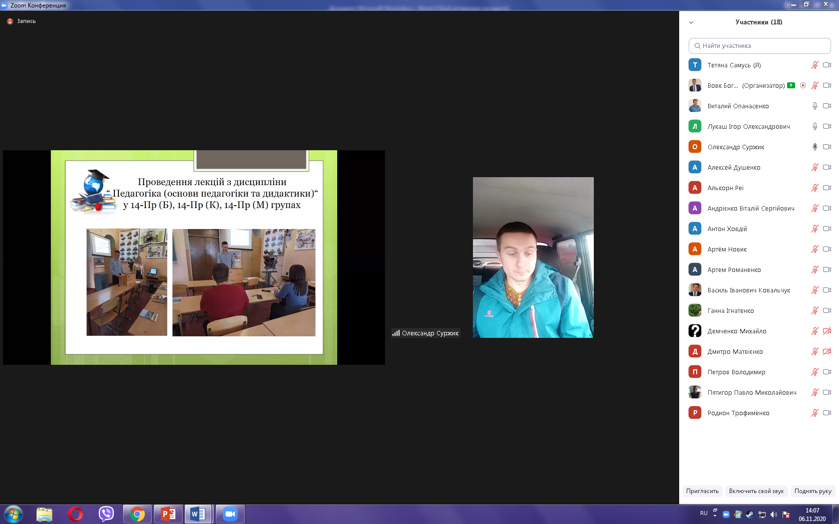839x524 pixels.
Task: Show hidden icons in the system tray
Action: 715,513
